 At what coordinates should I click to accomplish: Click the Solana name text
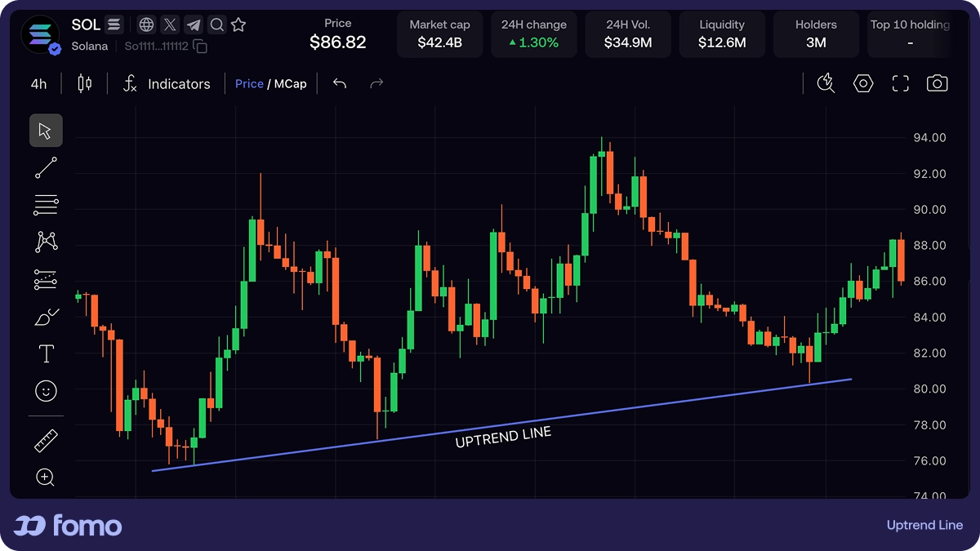coord(89,47)
